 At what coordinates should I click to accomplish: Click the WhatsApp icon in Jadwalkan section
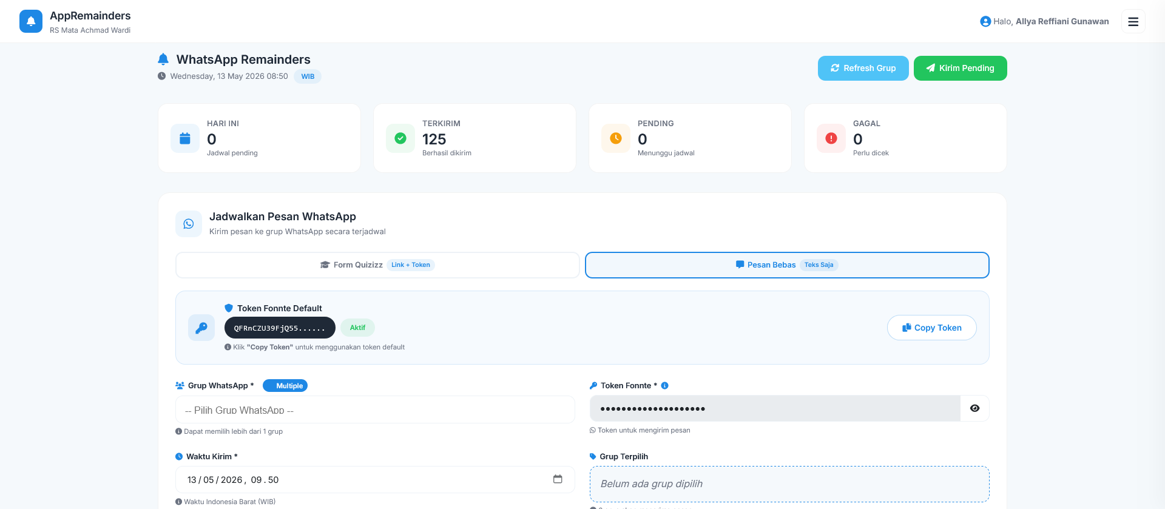pos(189,224)
